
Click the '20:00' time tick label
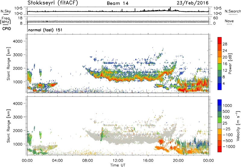178,160
